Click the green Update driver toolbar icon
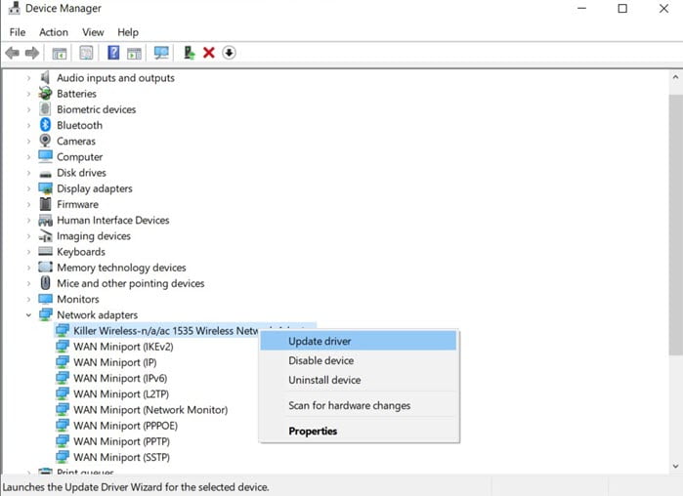The height and width of the screenshot is (496, 683). click(x=189, y=53)
